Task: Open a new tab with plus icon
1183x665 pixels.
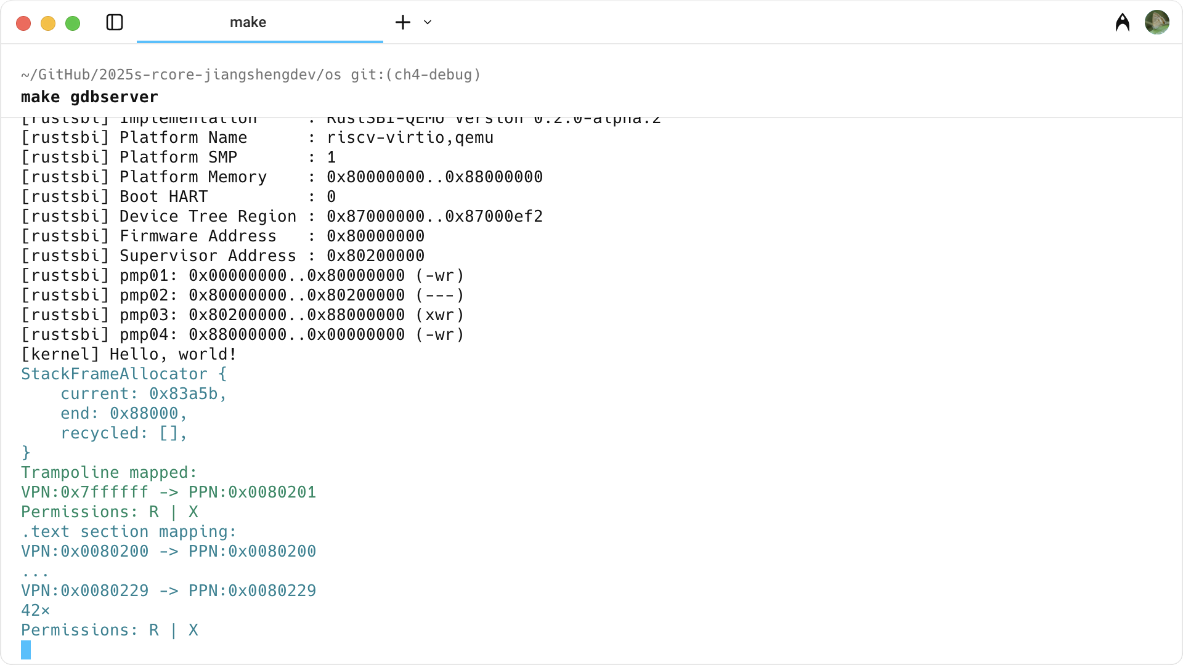Action: click(403, 23)
